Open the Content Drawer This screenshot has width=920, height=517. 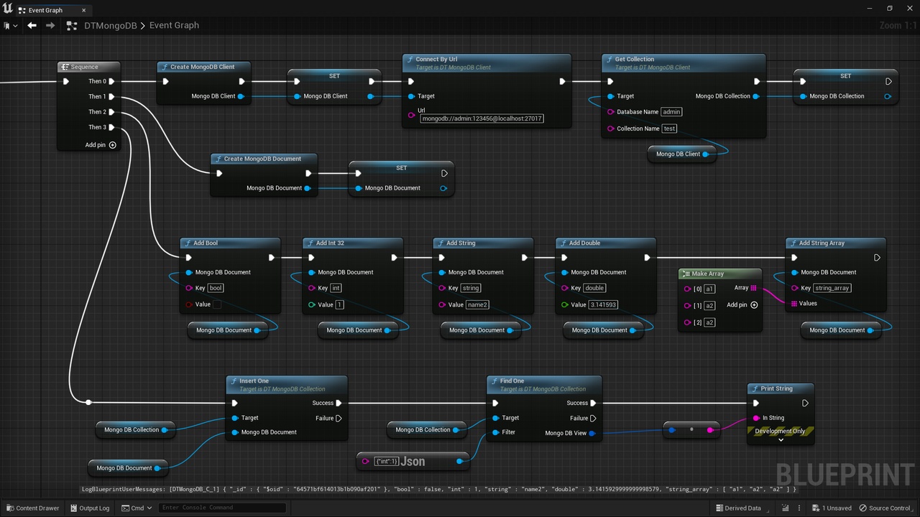tap(33, 508)
